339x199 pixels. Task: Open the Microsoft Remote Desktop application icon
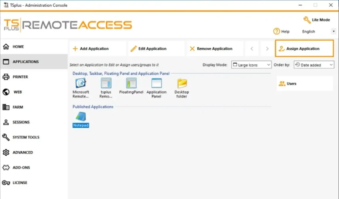(x=81, y=83)
